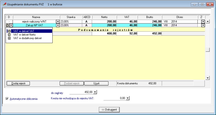The image size is (216, 115).
Task: Go back with the << Dokument button
Action: pyautogui.click(x=109, y=109)
